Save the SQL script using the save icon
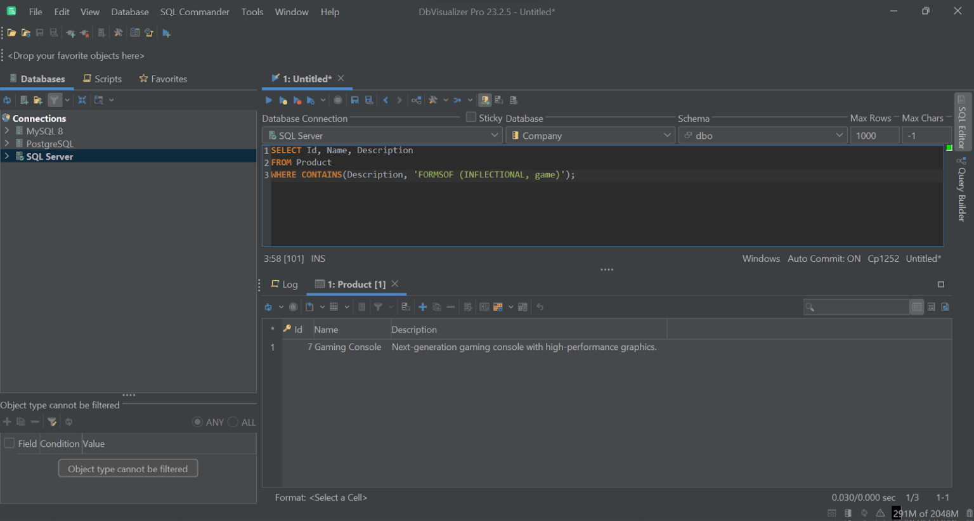Screen dimensions: 974x521 pos(354,100)
